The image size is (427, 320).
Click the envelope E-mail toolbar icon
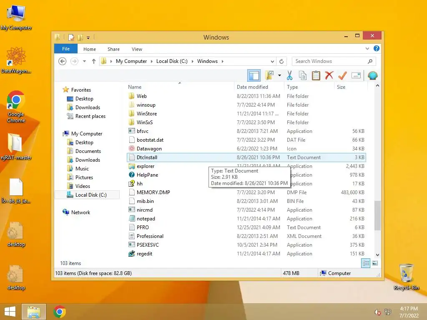pos(356,75)
